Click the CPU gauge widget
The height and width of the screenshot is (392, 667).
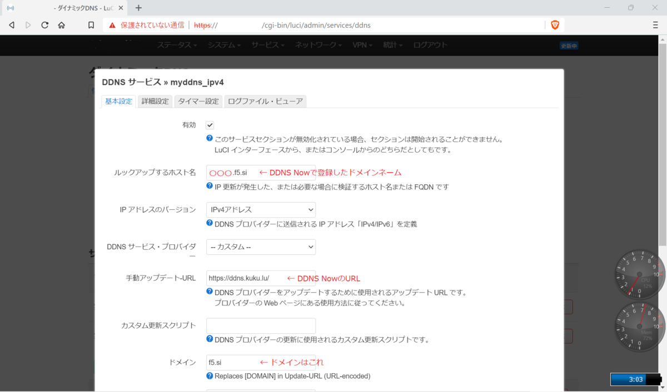tap(639, 275)
